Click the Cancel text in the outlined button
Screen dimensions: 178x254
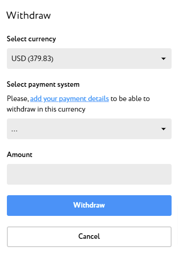[89, 237]
